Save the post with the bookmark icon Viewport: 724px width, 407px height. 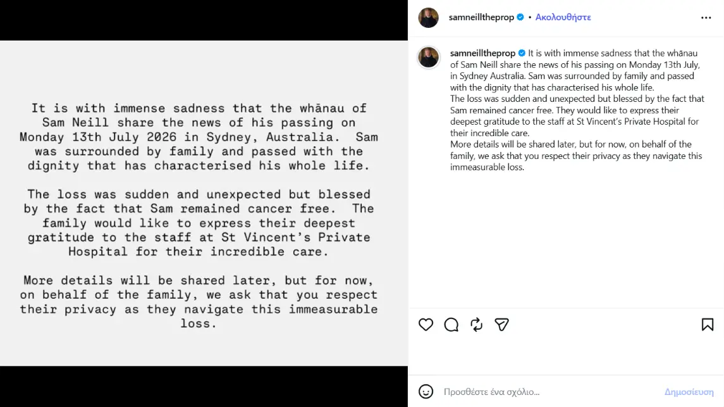(x=708, y=325)
